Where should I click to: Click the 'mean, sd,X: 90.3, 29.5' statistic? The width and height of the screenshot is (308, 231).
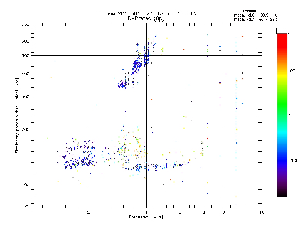[256, 19]
